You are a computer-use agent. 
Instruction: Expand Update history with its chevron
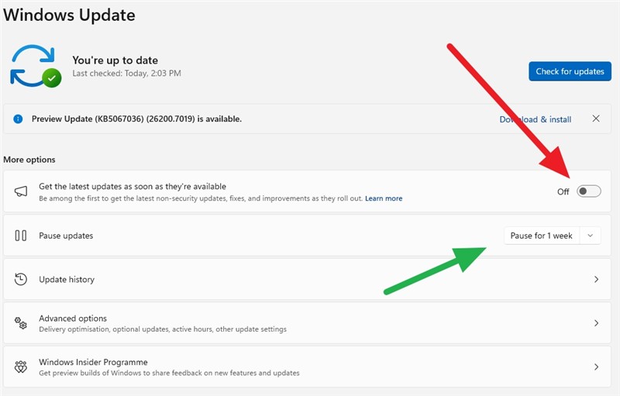coord(596,279)
